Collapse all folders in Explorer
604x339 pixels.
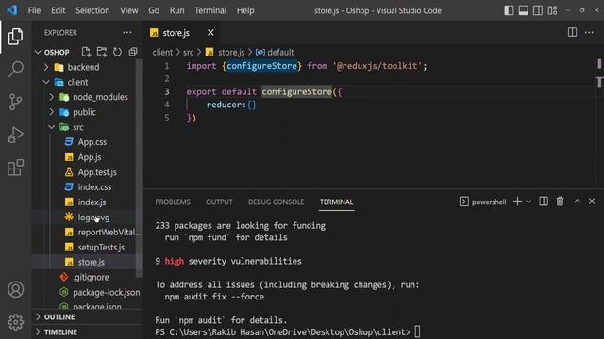pyautogui.click(x=133, y=52)
